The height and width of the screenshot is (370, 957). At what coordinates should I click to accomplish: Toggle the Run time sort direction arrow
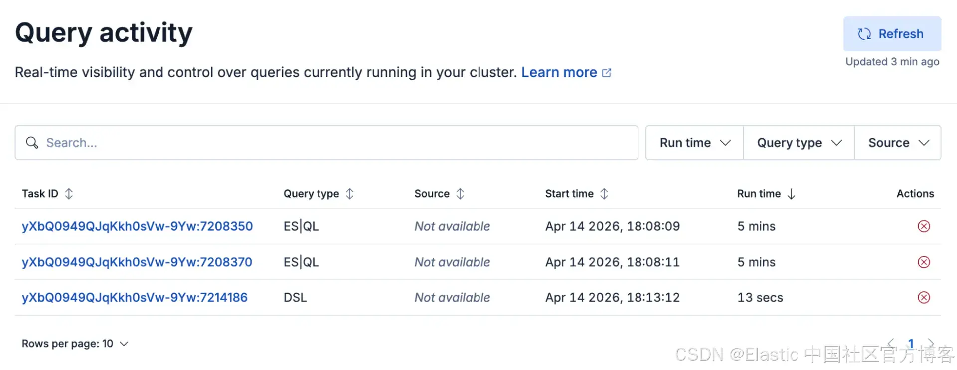791,194
